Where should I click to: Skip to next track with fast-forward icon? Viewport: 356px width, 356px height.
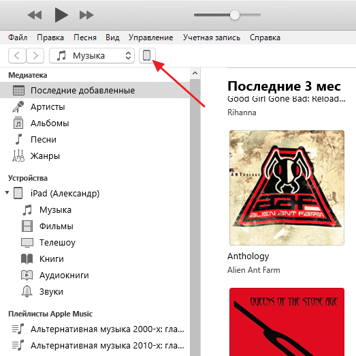tap(86, 15)
